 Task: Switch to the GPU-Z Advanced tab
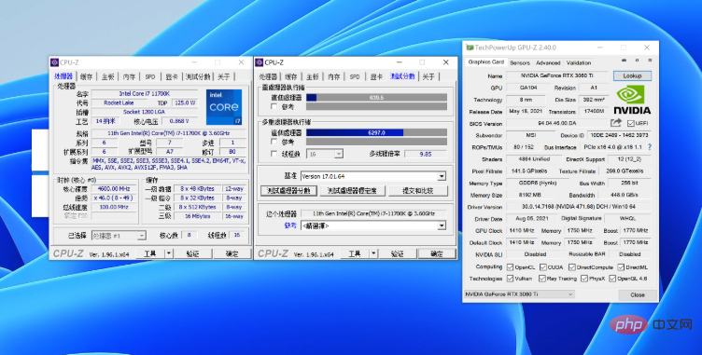(548, 62)
